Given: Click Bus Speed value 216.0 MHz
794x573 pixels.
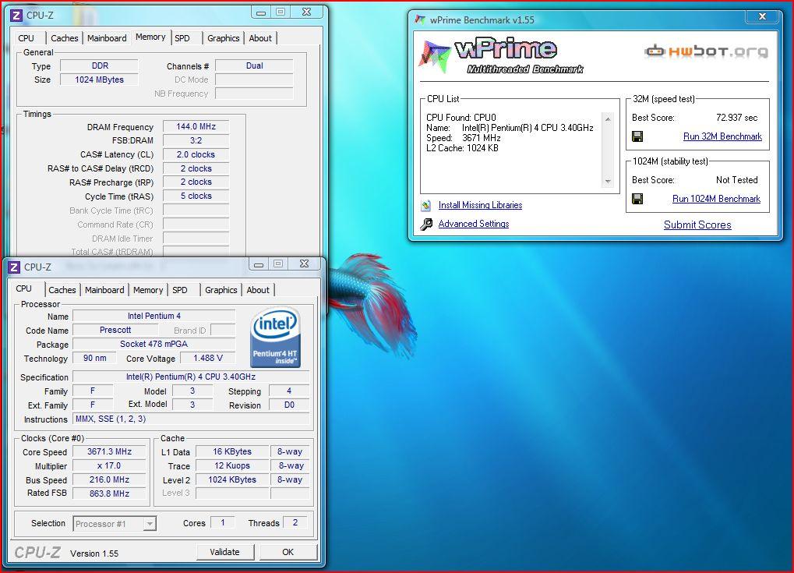Looking at the screenshot, I should [x=109, y=479].
